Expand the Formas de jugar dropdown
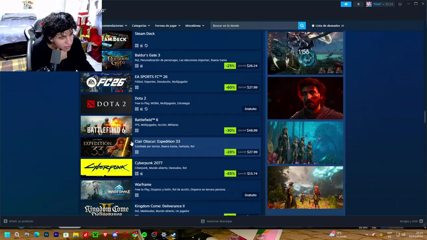427x240 pixels. point(167,26)
